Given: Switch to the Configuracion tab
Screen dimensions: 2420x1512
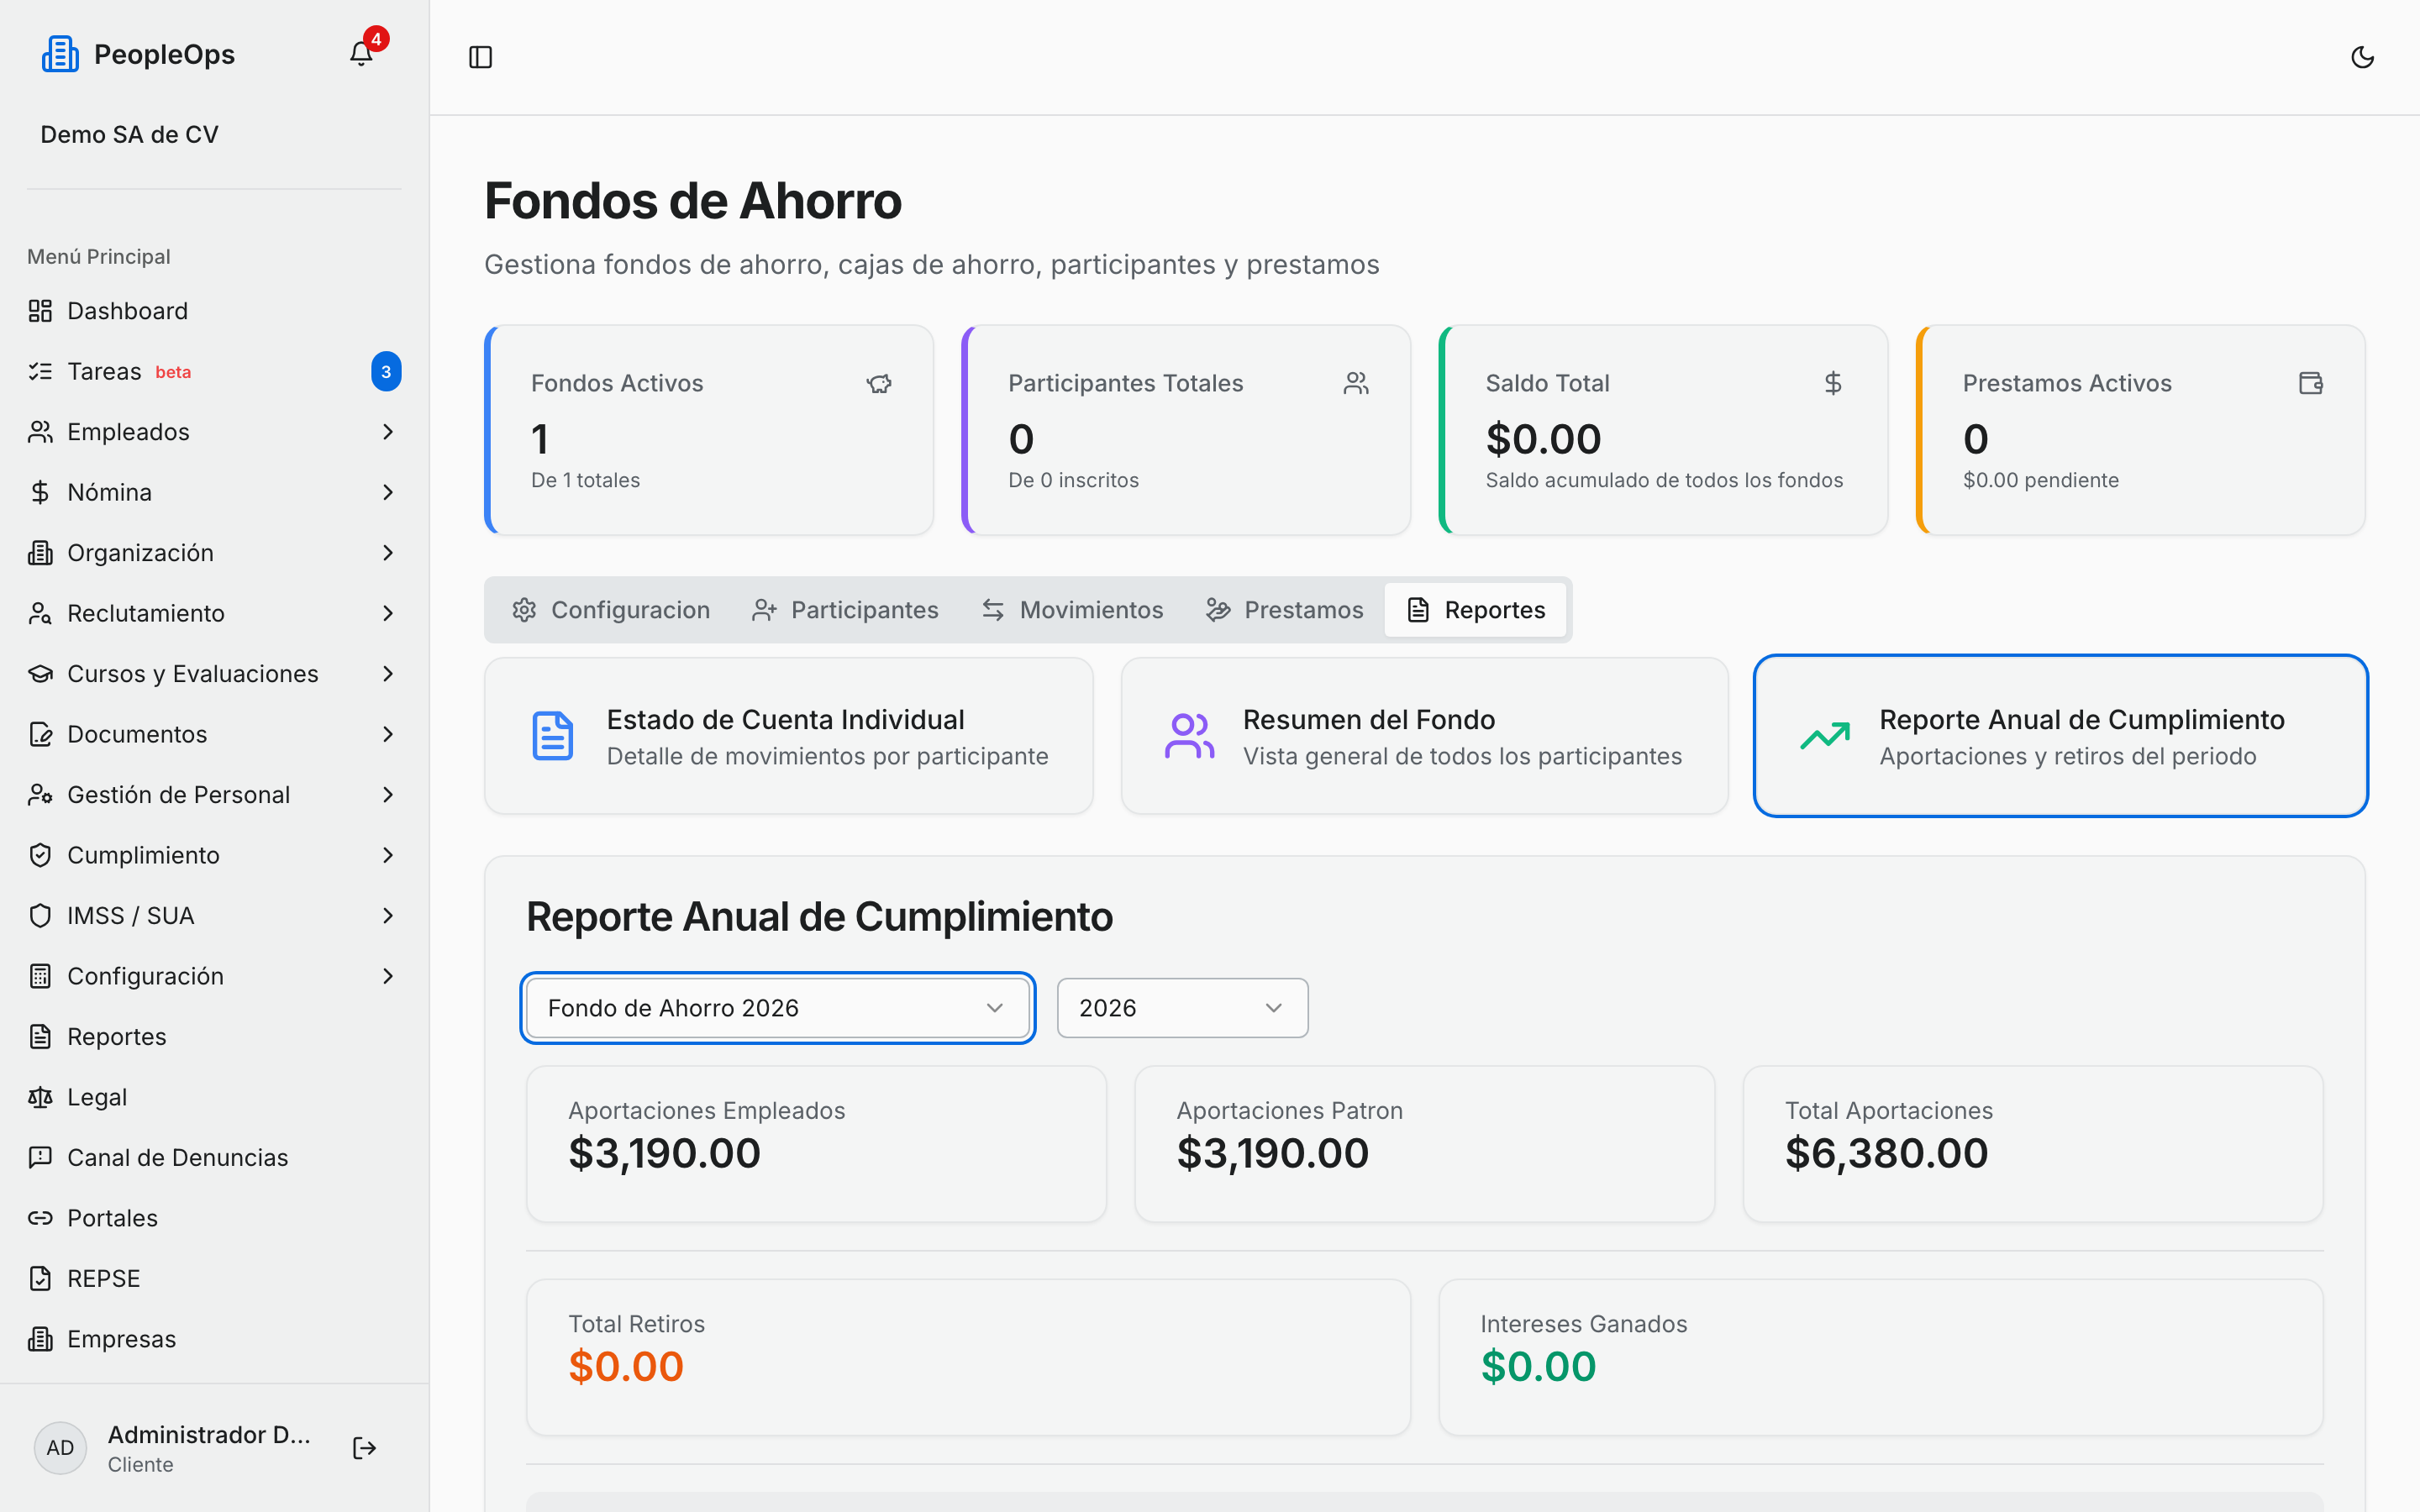Looking at the screenshot, I should tap(611, 610).
